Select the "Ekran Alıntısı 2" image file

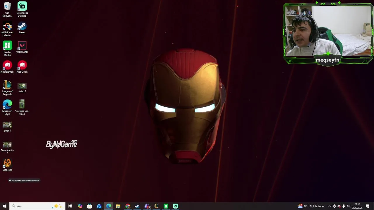coord(7,148)
